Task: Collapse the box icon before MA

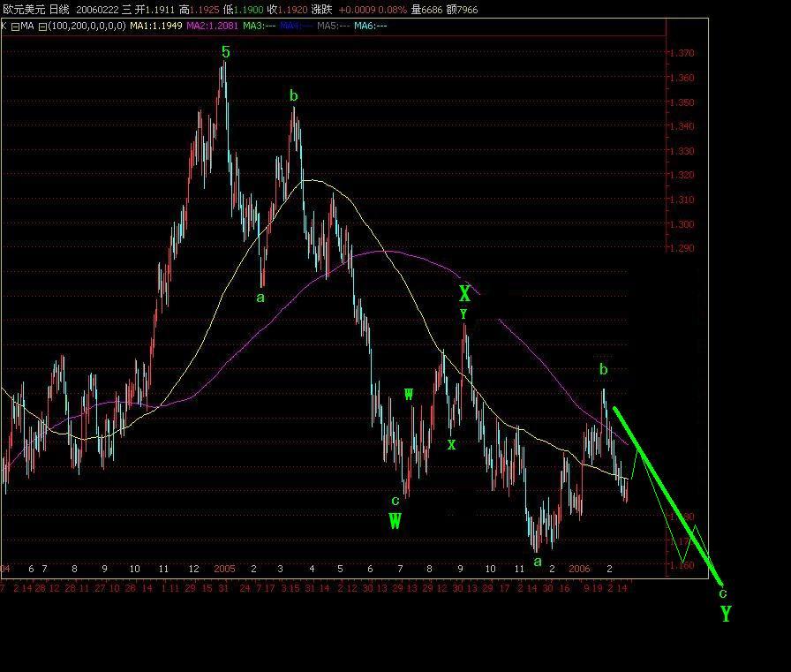Action: pos(15,26)
